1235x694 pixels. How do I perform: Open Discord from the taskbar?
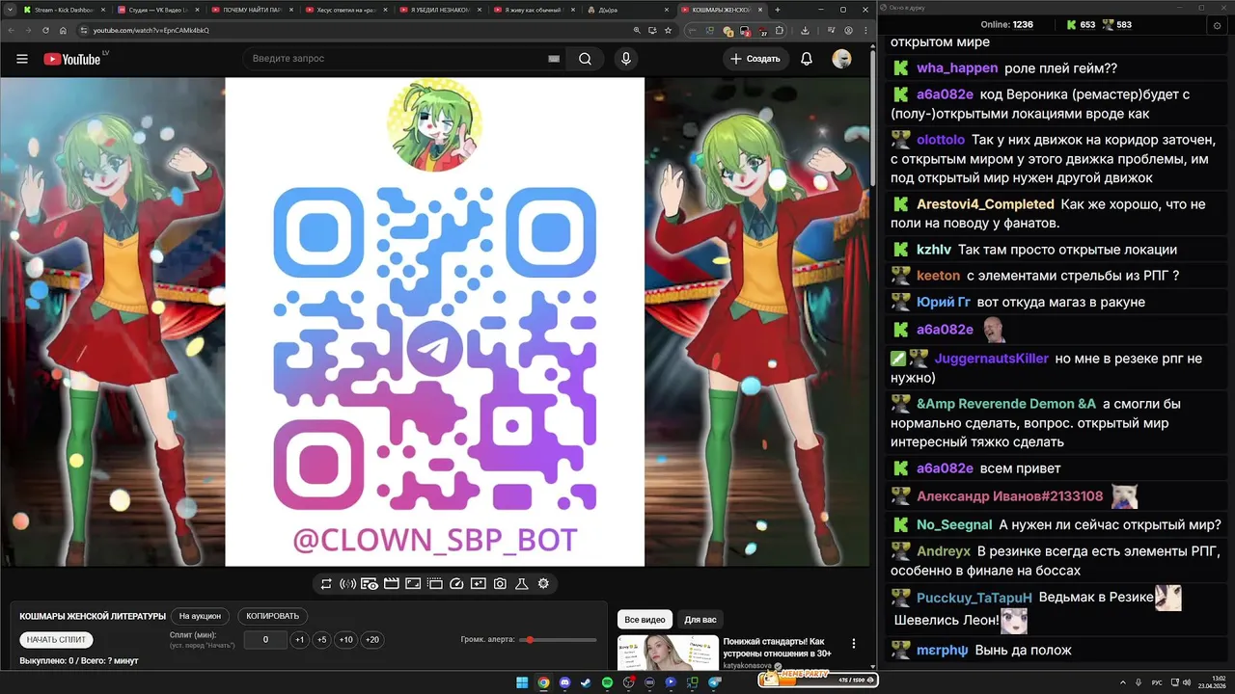564,682
